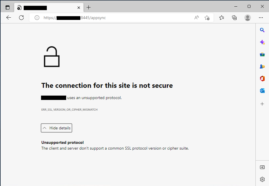Open a new tab
The width and height of the screenshot is (269, 186).
point(88,7)
